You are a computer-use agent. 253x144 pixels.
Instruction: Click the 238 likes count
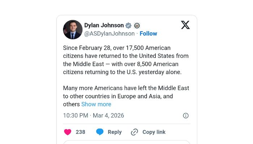click(80, 132)
